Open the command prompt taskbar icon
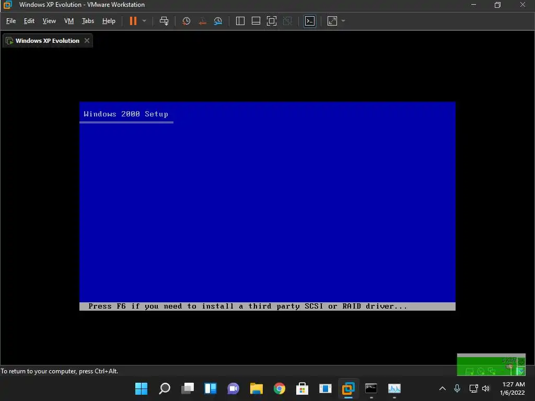This screenshot has height=401, width=535. pyautogui.click(x=371, y=388)
